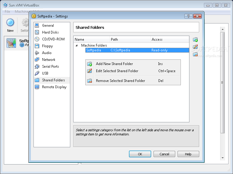
Task: Click the Cancel button
Action: (164, 154)
